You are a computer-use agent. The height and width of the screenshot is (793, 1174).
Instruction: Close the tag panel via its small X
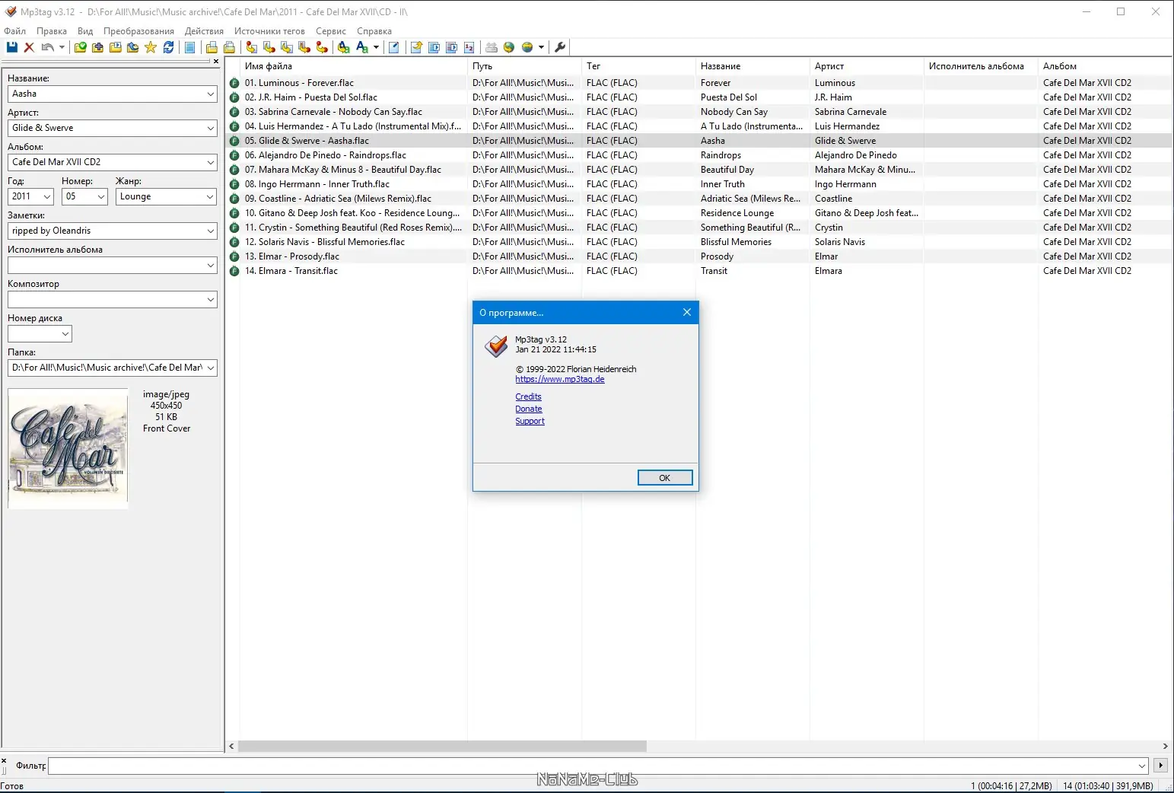click(x=215, y=62)
